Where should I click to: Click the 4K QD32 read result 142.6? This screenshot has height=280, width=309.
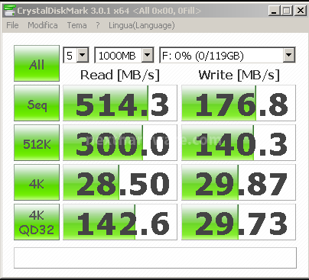[120, 222]
